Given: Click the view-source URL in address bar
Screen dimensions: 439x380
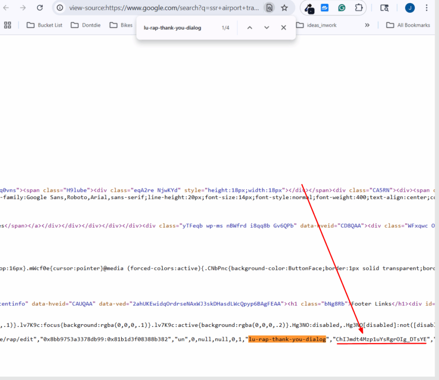Looking at the screenshot, I should point(164,8).
